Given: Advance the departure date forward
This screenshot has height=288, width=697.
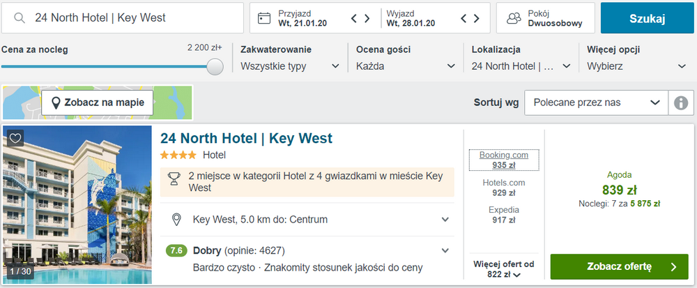Looking at the screenshot, I should (476, 18).
